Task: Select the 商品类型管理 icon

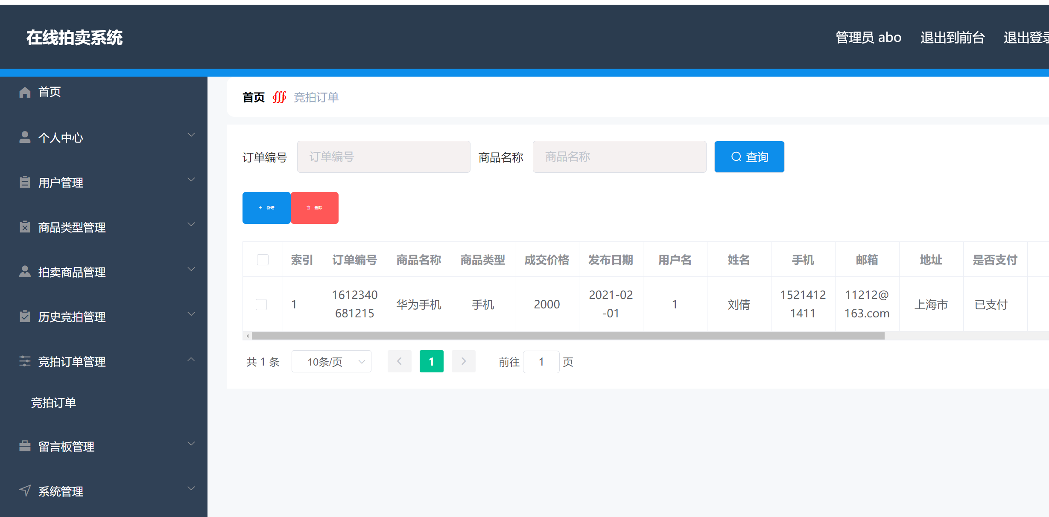Action: 24,227
